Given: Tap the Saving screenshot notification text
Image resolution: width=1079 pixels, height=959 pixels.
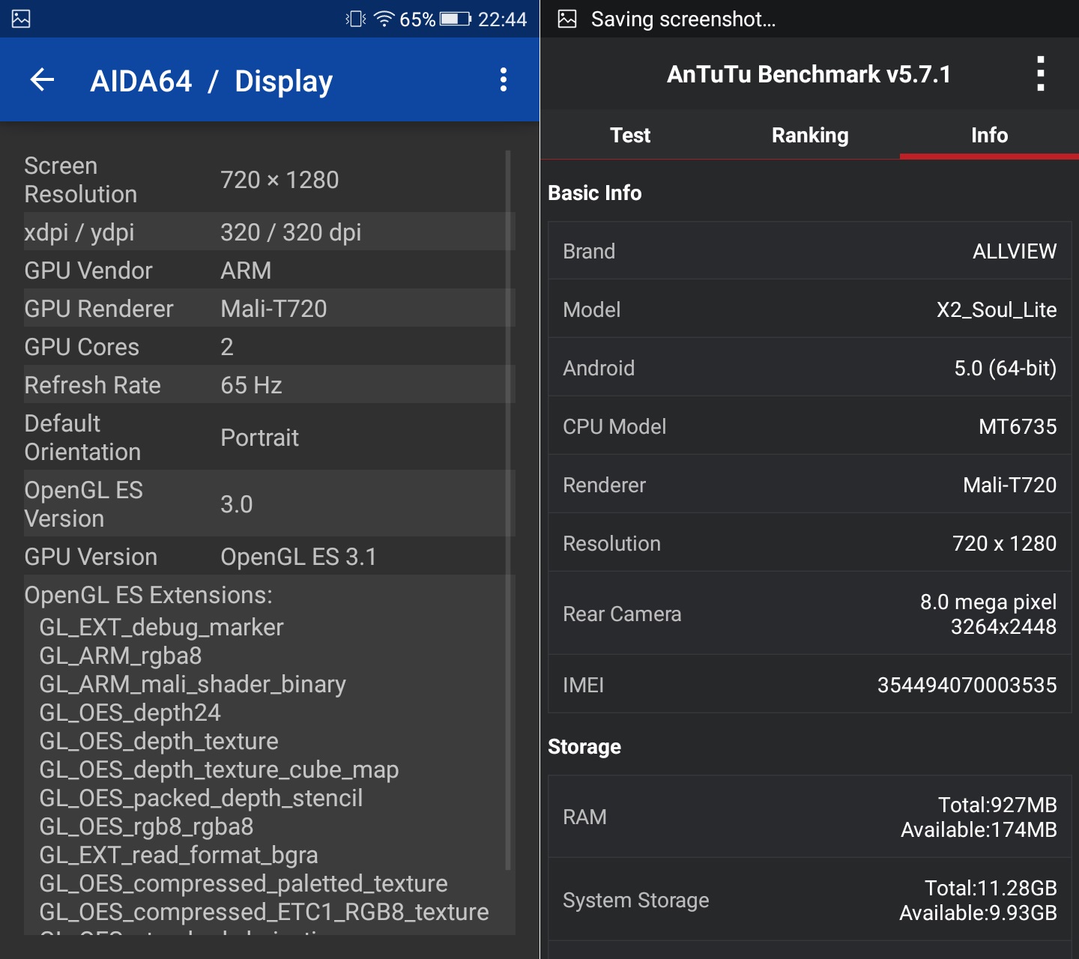Looking at the screenshot, I should pos(683,19).
